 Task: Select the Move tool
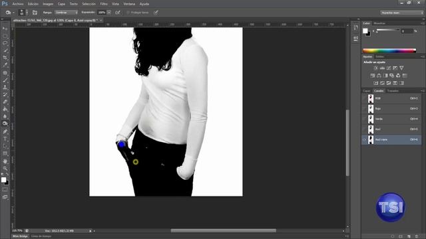[x=5, y=29]
